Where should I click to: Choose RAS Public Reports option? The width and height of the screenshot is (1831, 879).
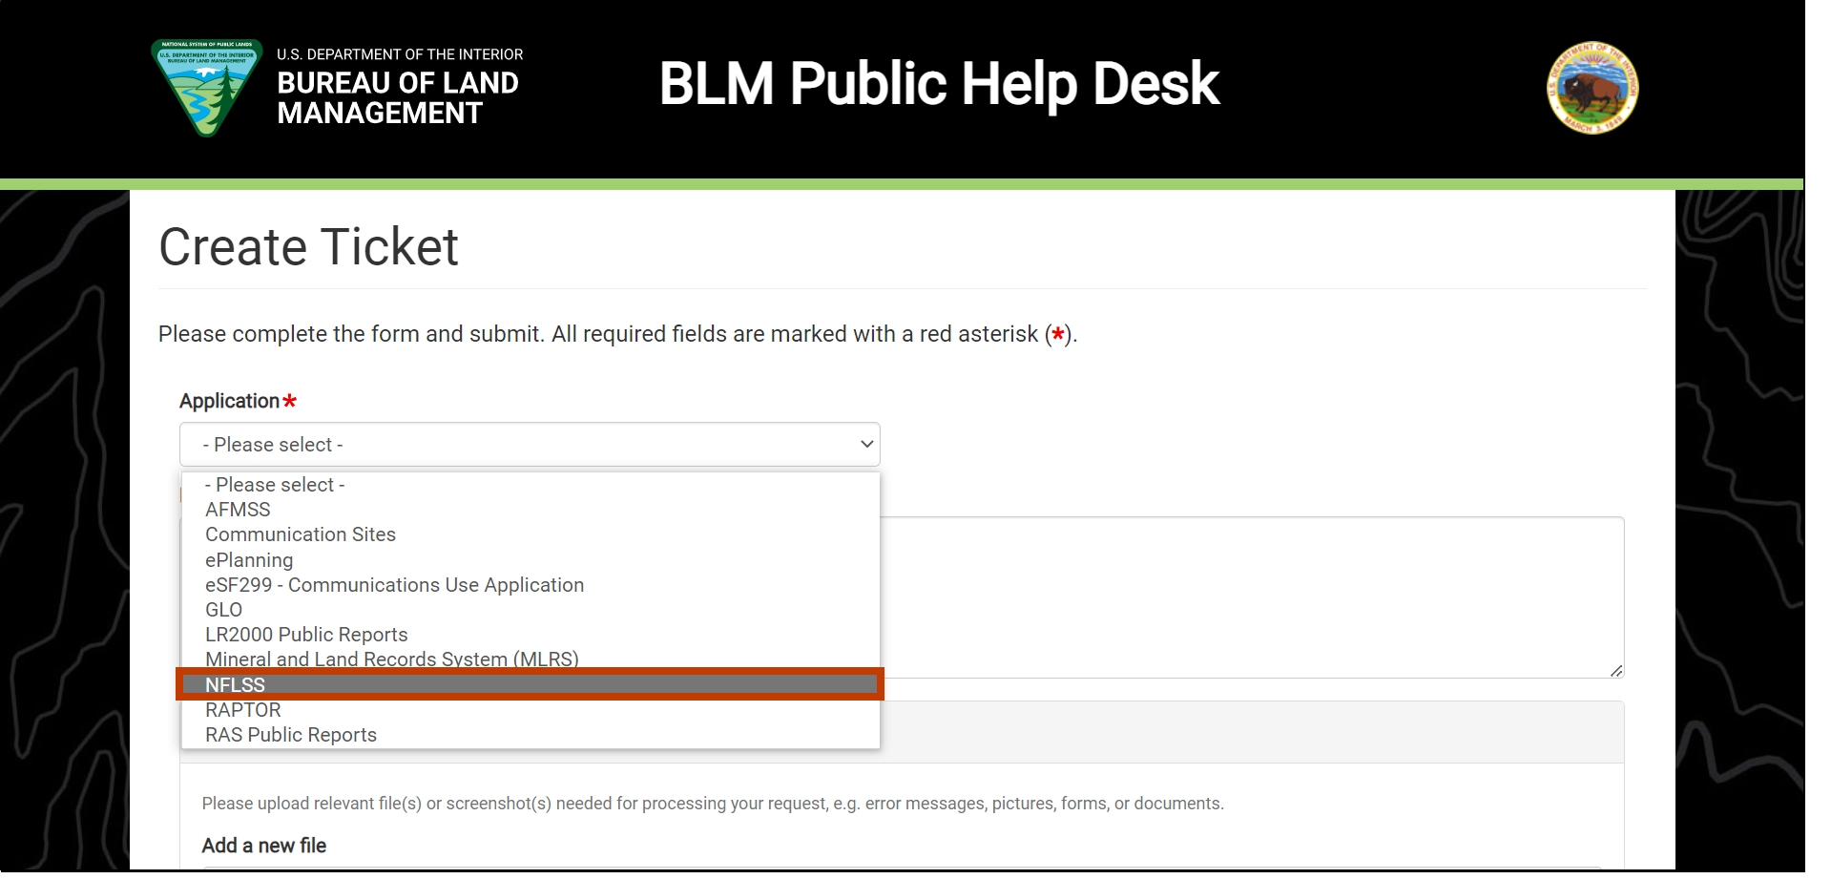tap(290, 734)
